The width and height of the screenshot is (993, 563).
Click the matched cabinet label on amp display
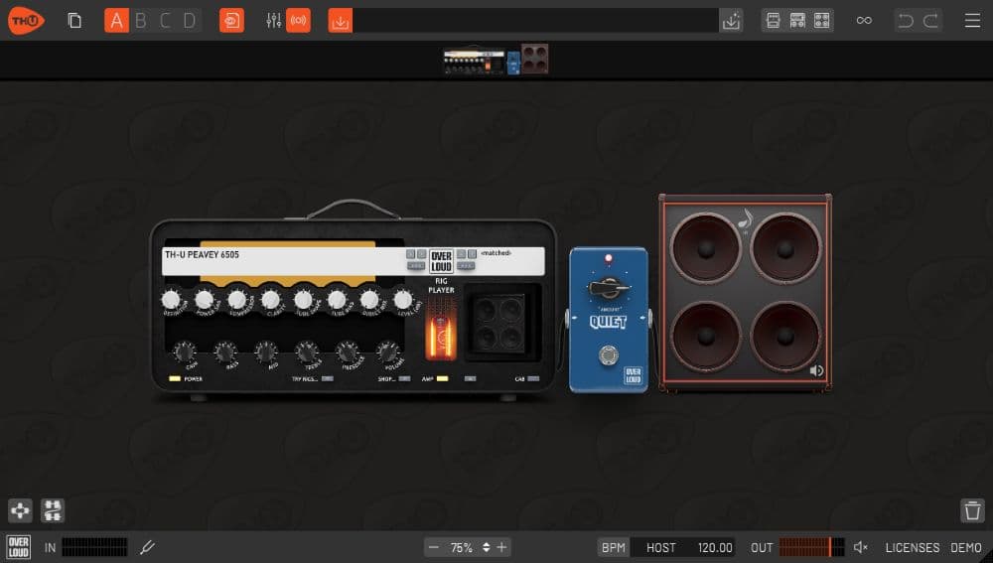pos(496,253)
